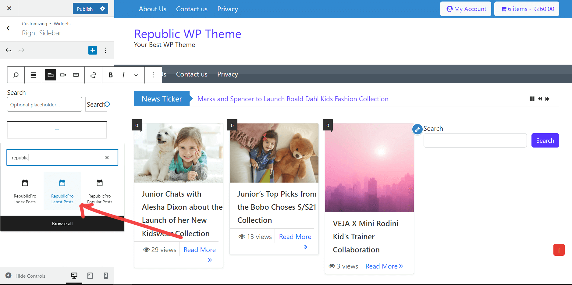Click comment count badge on pink city post
The image size is (572, 285).
(328, 125)
